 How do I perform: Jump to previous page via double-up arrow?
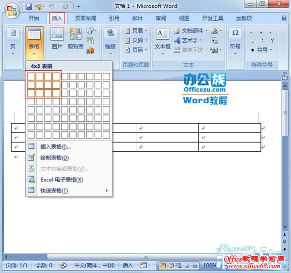(x=285, y=234)
